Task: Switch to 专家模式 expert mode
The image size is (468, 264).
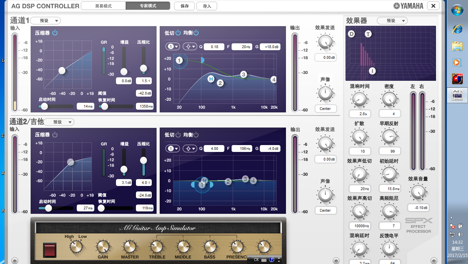Action: pos(148,6)
